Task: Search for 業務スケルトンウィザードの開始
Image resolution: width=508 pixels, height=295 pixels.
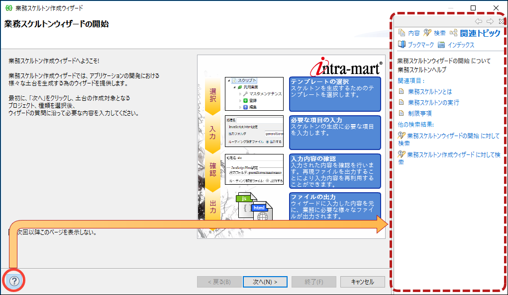Action: pos(449,140)
